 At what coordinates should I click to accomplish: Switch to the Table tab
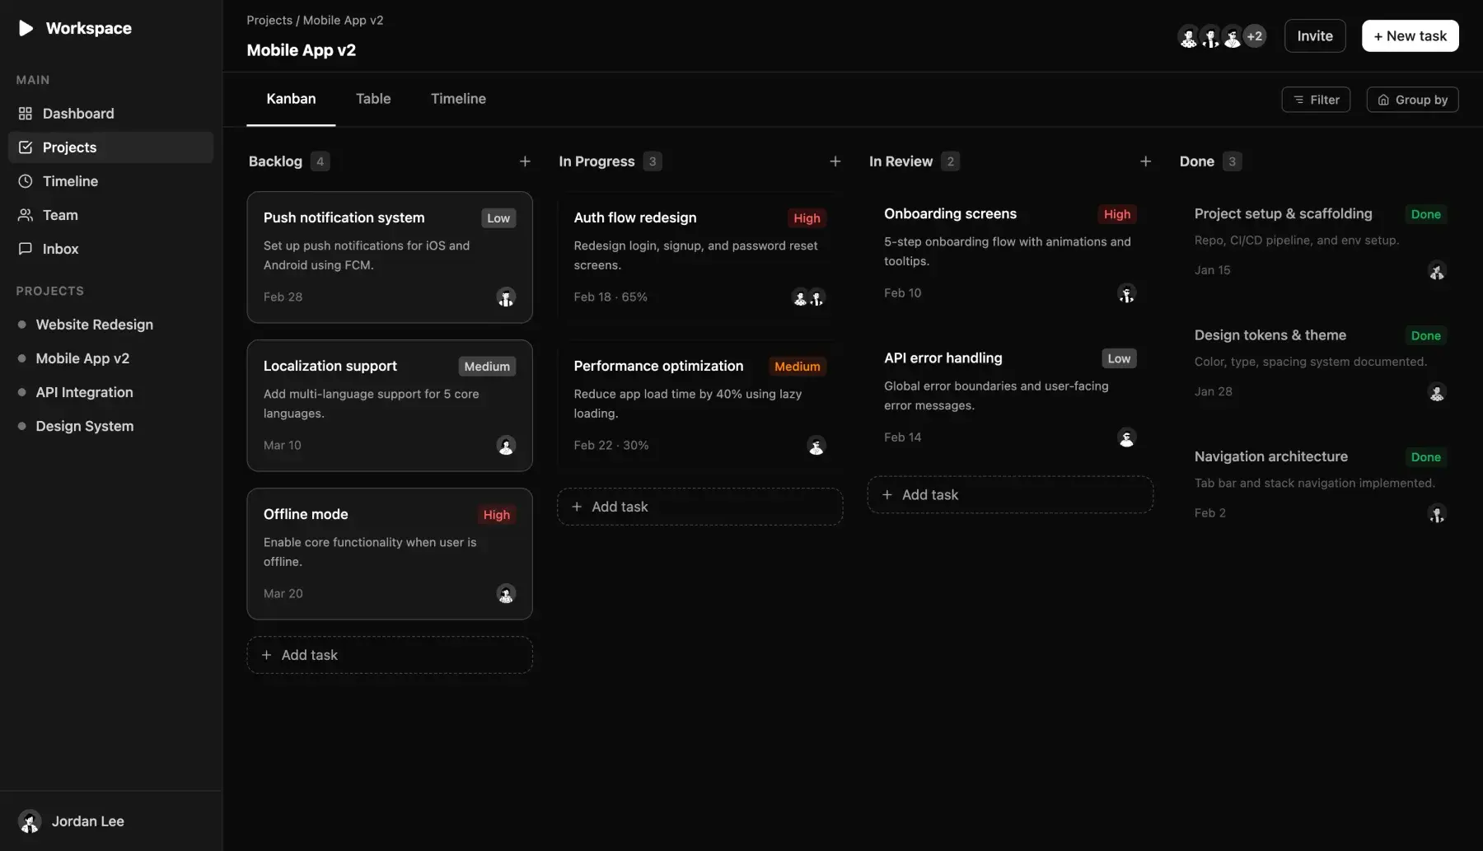[x=373, y=98]
